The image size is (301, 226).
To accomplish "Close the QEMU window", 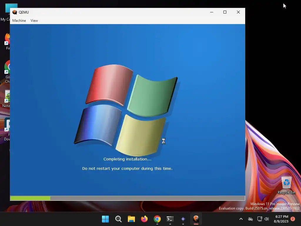I will click(238, 12).
